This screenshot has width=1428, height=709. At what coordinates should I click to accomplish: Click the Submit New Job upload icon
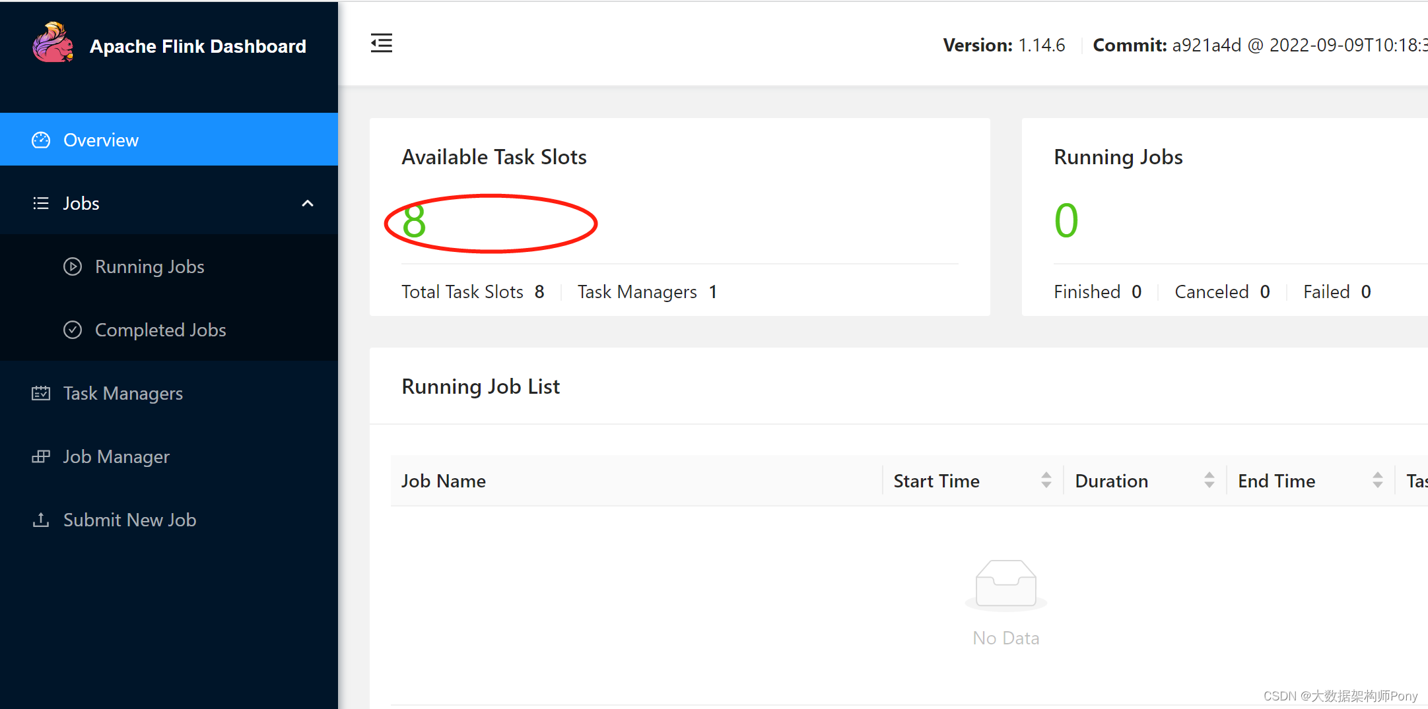[x=41, y=520]
